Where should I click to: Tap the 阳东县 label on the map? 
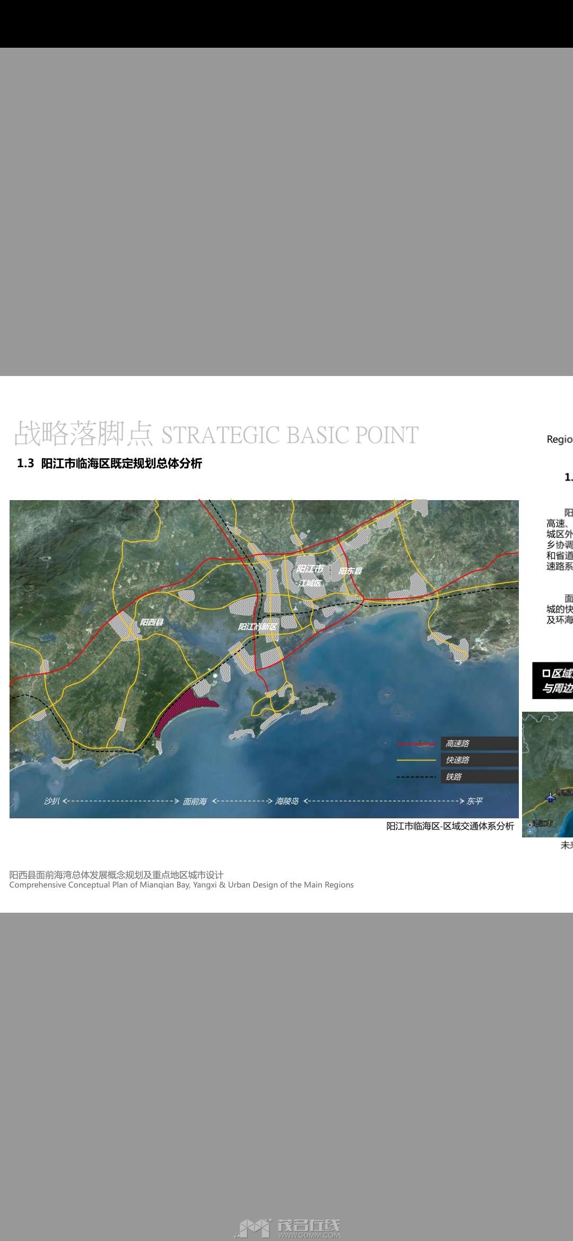(350, 571)
